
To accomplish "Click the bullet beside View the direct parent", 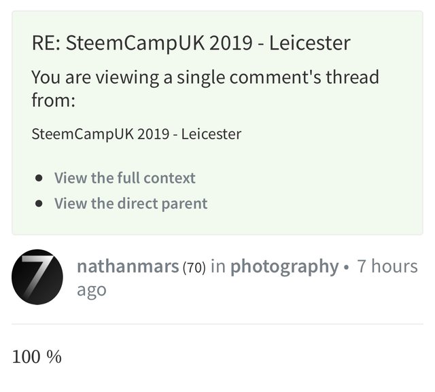I will (x=39, y=204).
